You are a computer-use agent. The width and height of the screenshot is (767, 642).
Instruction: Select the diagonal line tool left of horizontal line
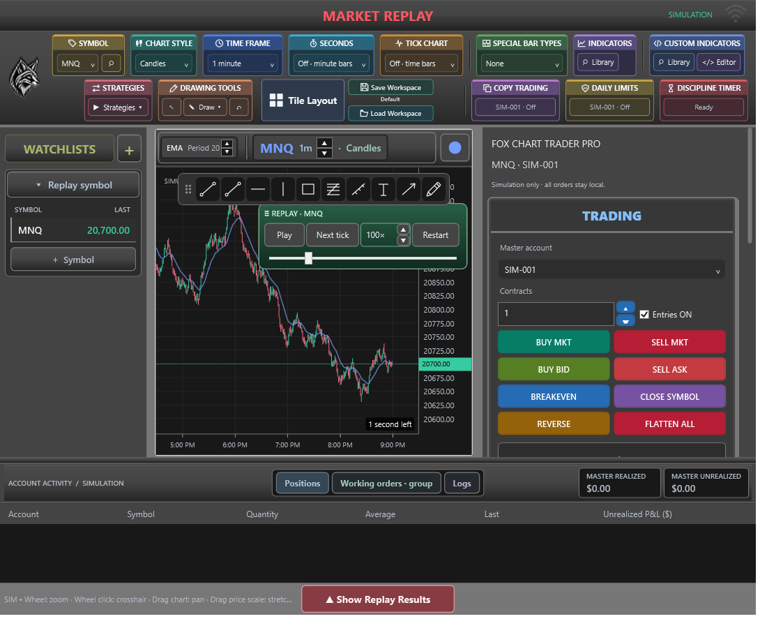pyautogui.click(x=233, y=190)
